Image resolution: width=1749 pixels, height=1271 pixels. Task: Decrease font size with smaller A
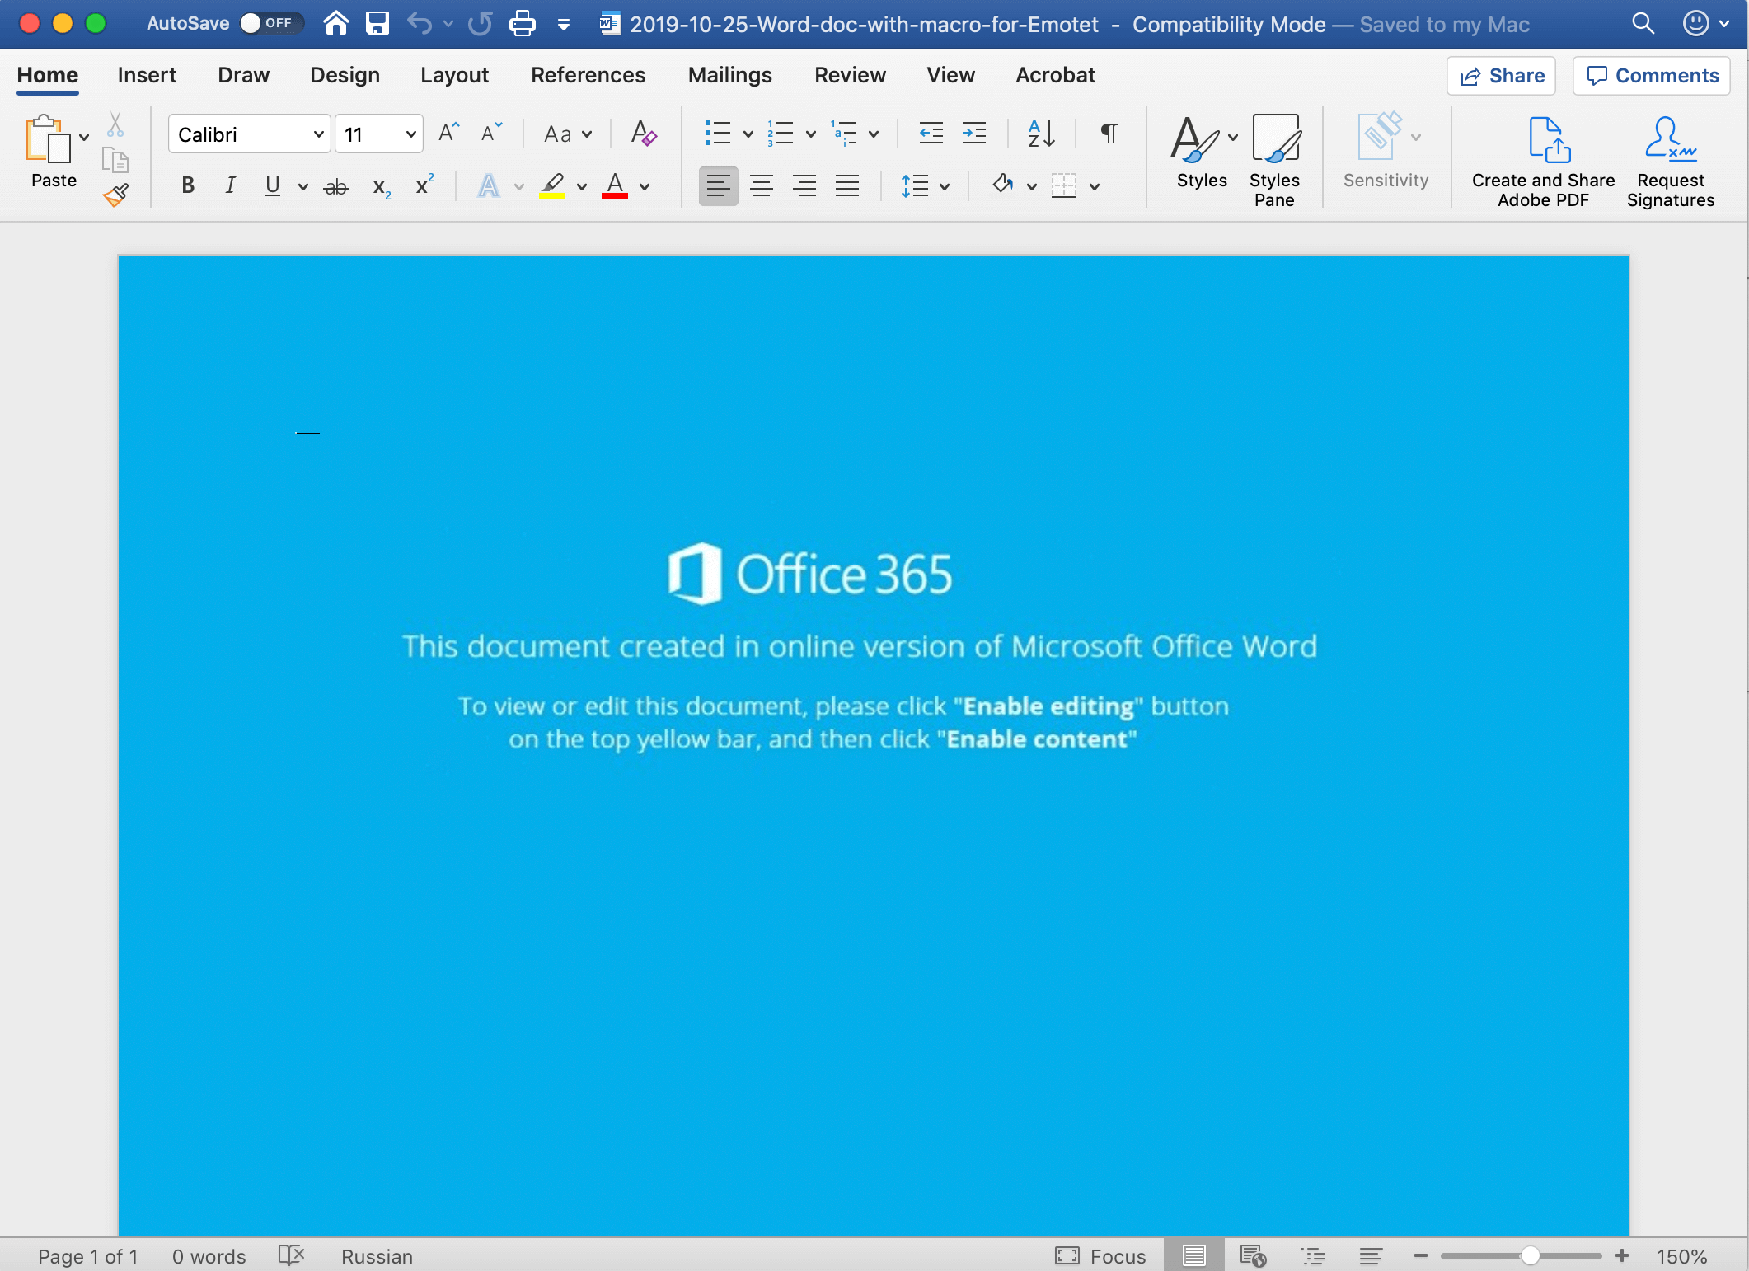(x=491, y=133)
